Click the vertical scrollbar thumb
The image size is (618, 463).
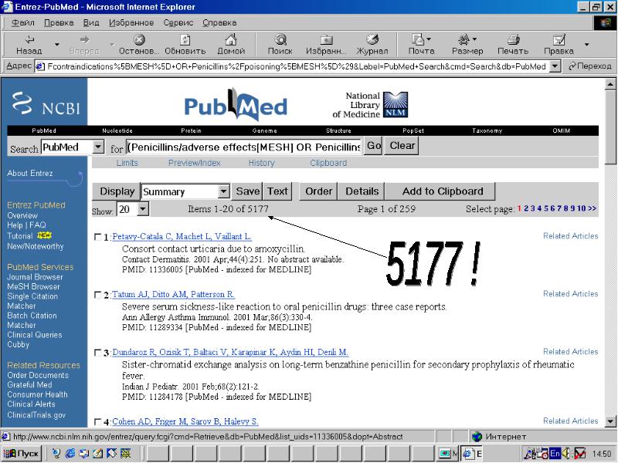tap(610, 126)
